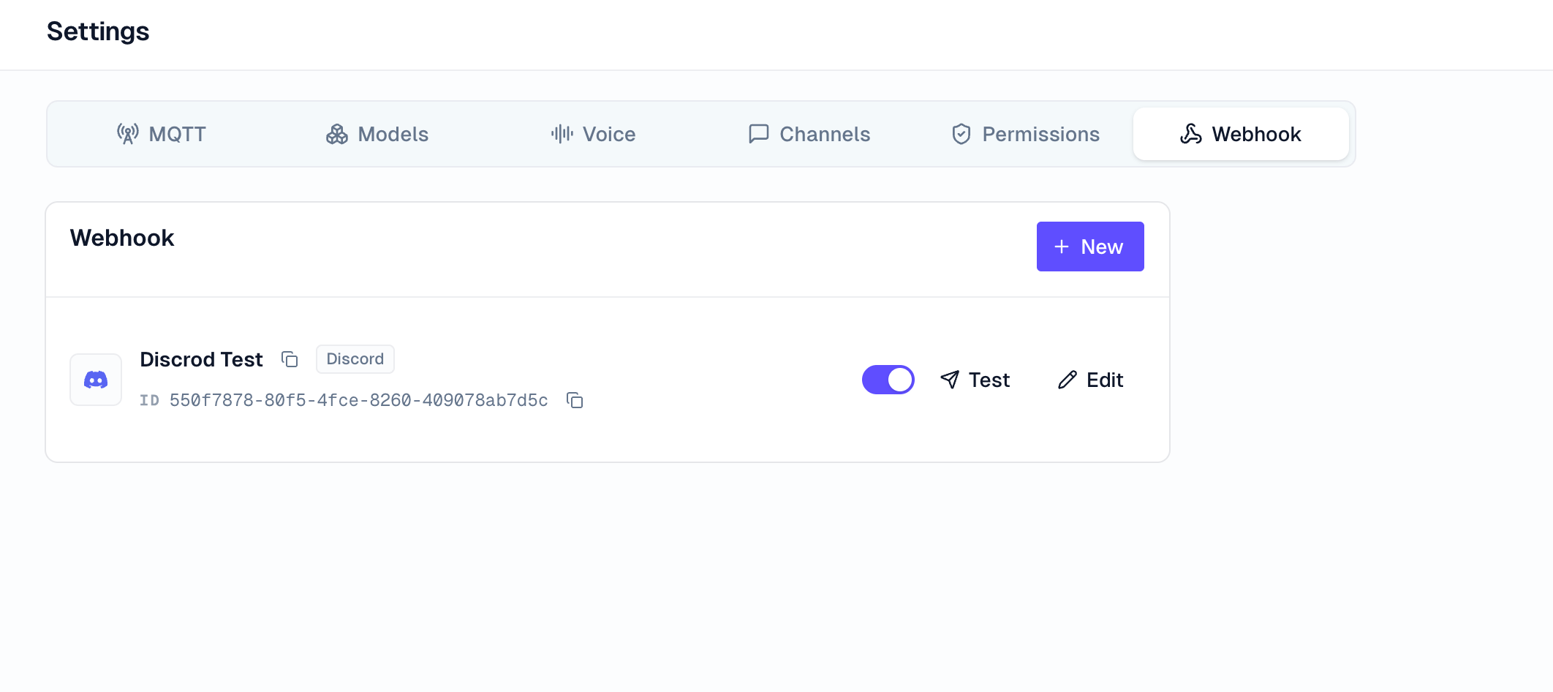Copy the Discrod Test webhook name
The height and width of the screenshot is (692, 1553).
pos(290,359)
